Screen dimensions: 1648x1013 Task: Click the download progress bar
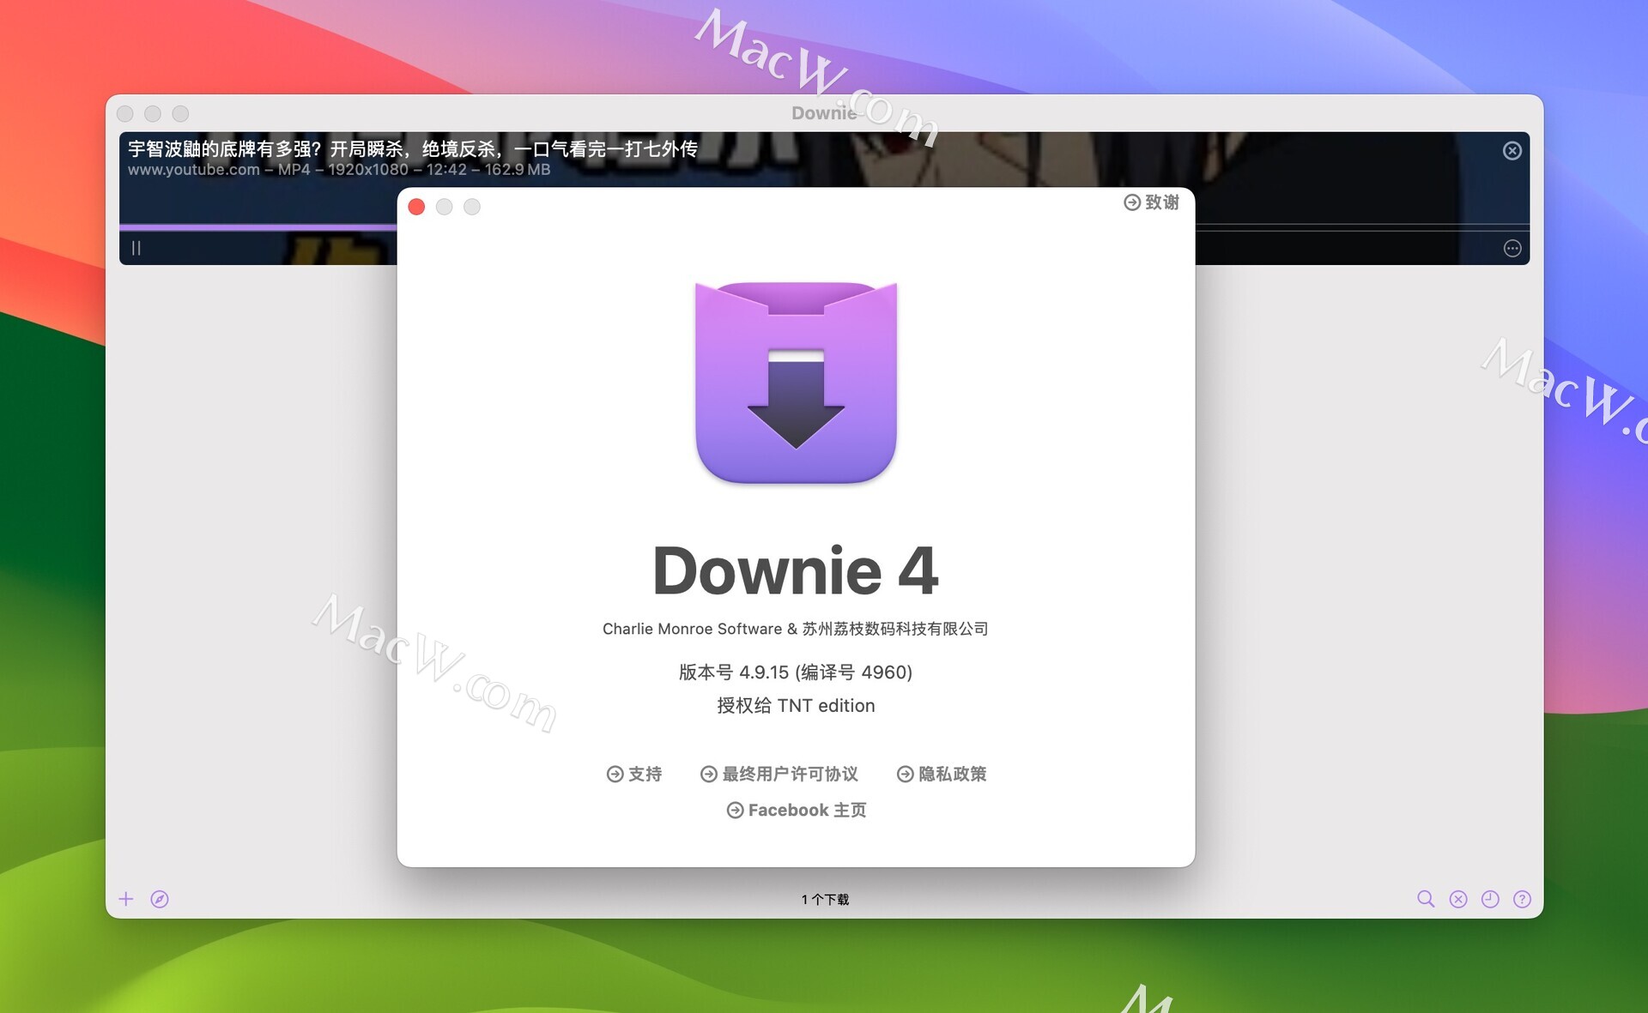click(824, 227)
